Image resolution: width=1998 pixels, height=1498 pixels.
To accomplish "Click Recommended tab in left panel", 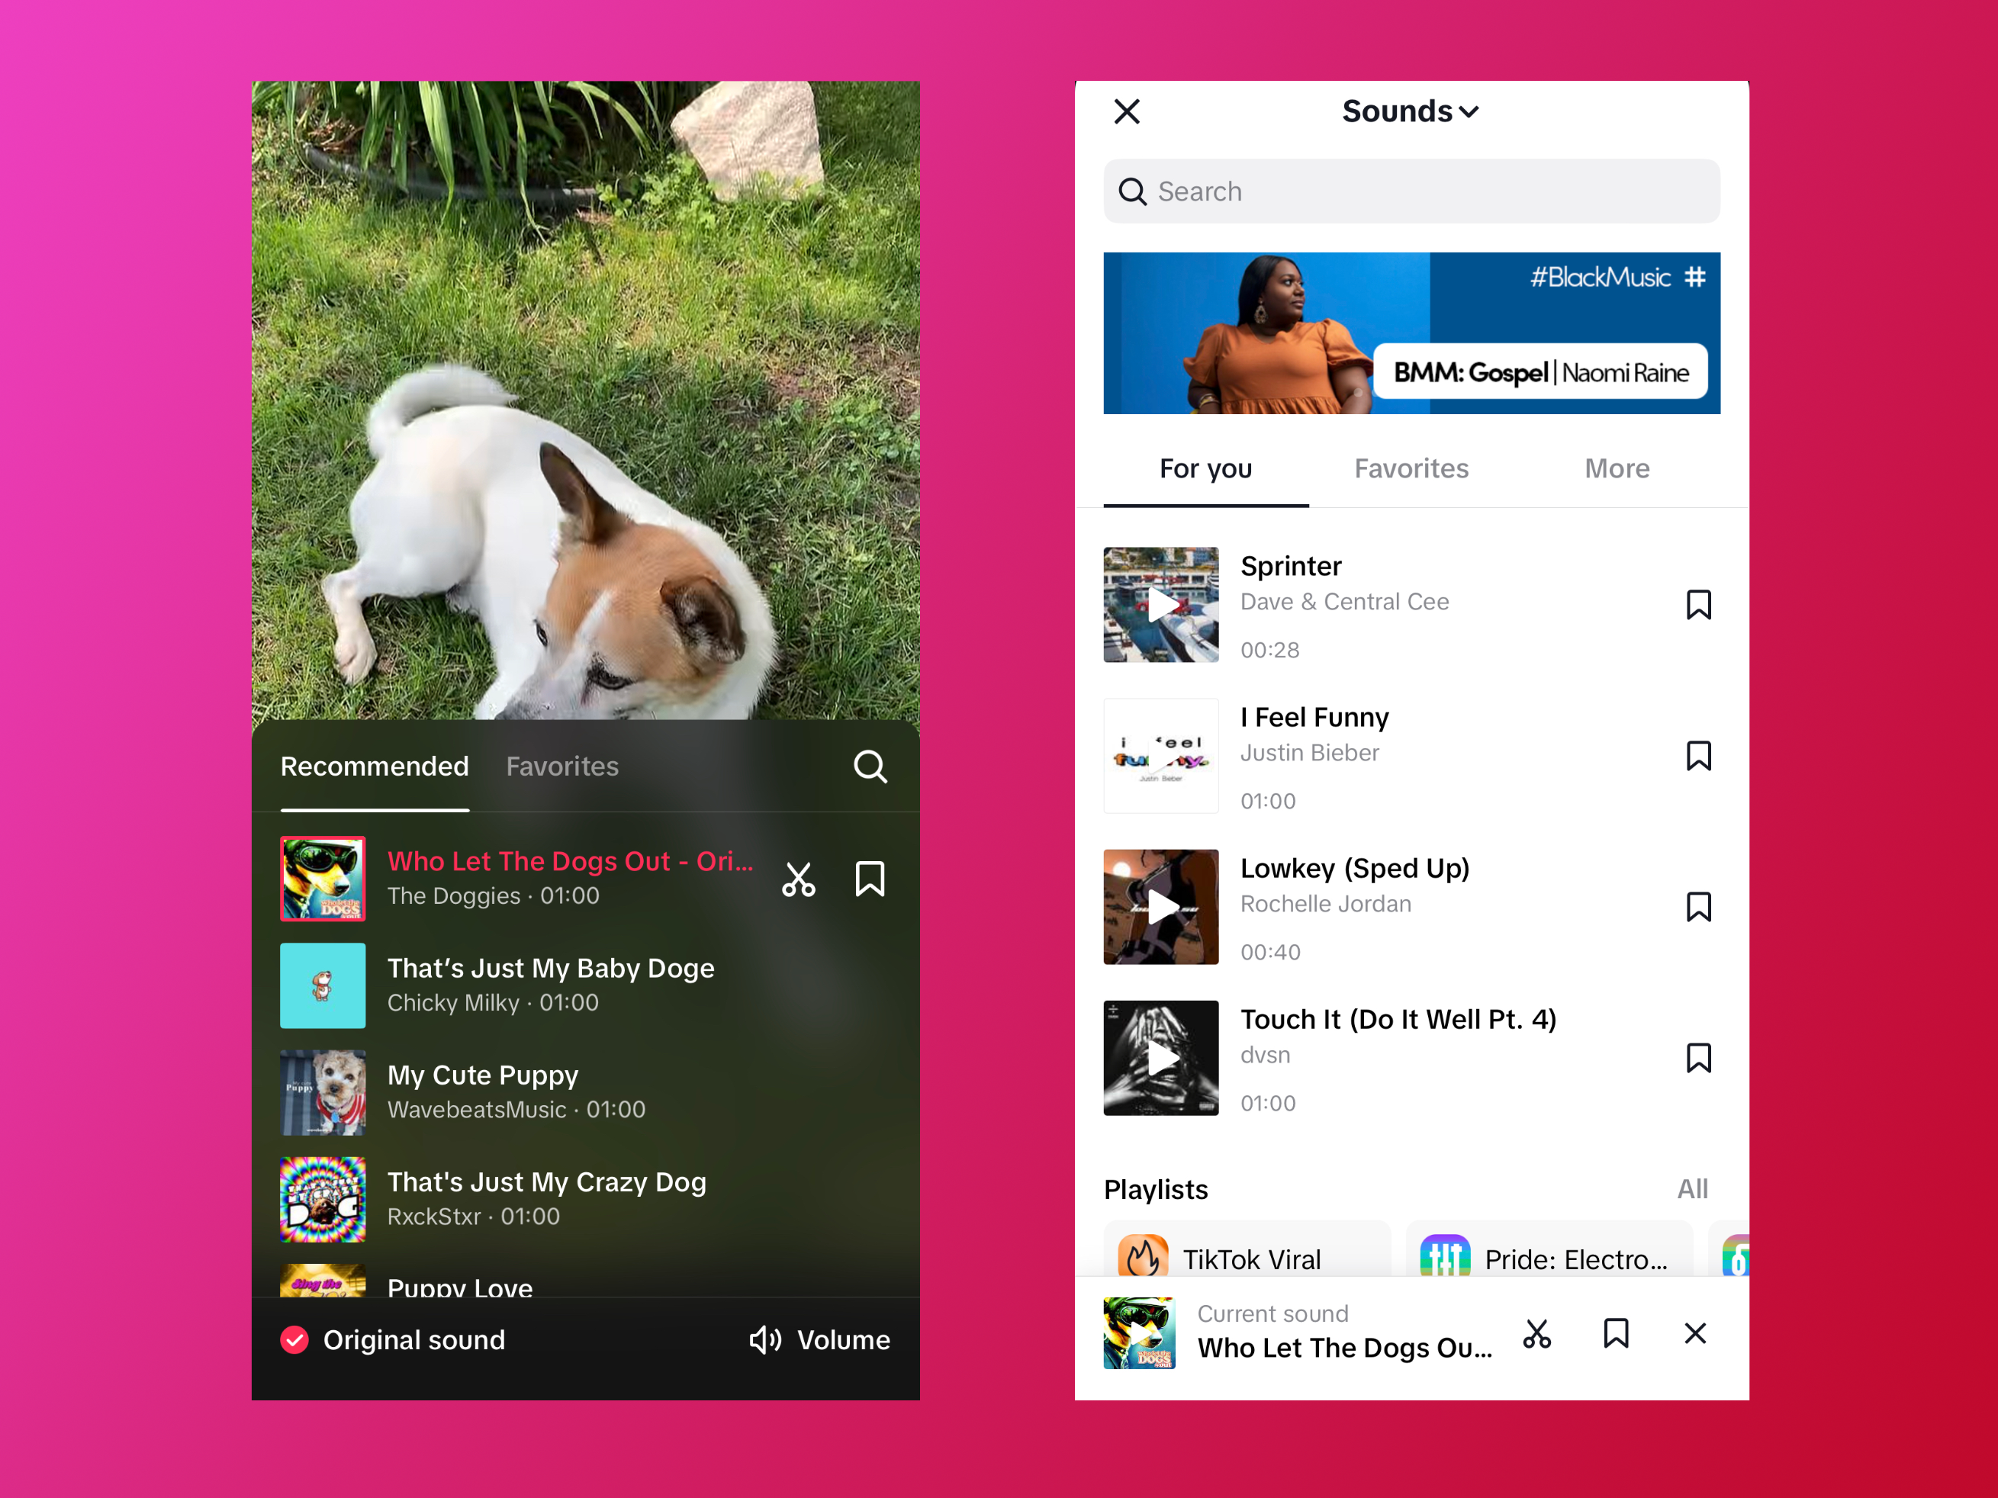I will pos(373,768).
